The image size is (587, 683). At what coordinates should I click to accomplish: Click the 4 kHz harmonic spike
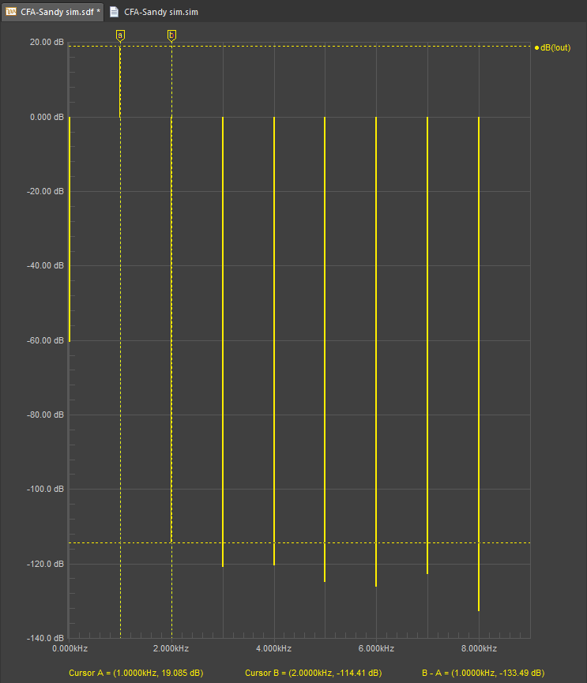click(274, 341)
